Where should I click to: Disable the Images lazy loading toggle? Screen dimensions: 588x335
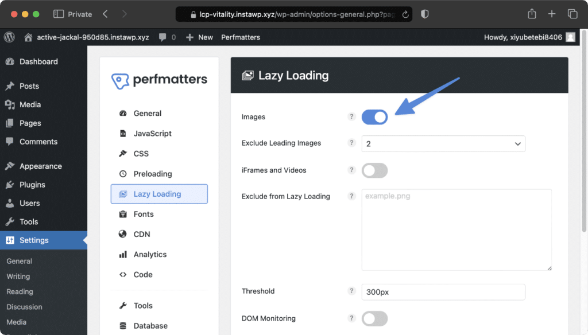(374, 117)
